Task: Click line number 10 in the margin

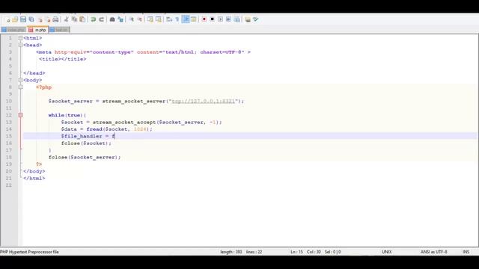Action: (9, 102)
